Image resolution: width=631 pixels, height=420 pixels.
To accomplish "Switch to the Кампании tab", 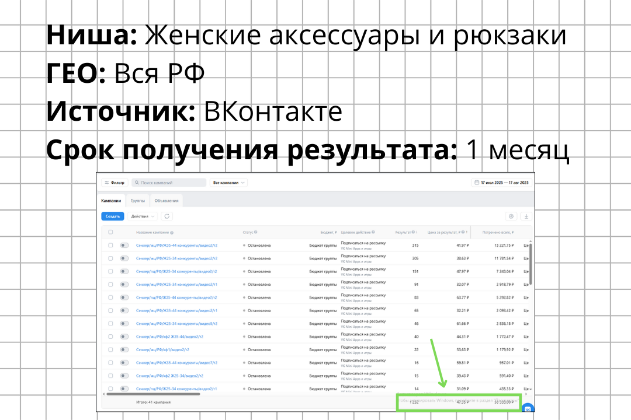I will (111, 201).
